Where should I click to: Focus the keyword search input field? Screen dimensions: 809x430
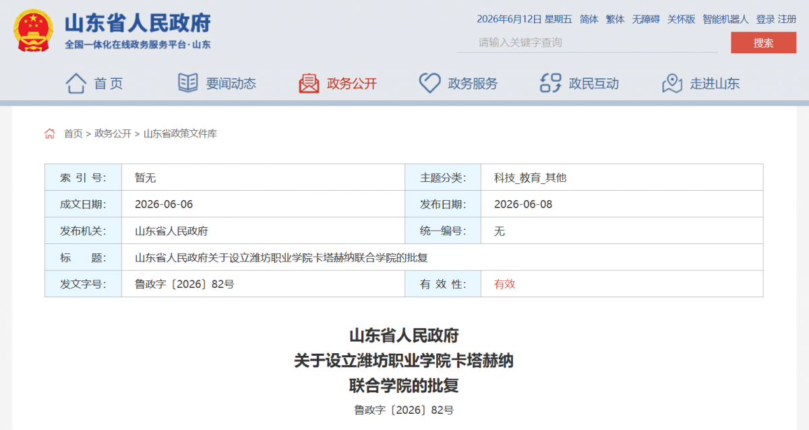click(x=588, y=42)
